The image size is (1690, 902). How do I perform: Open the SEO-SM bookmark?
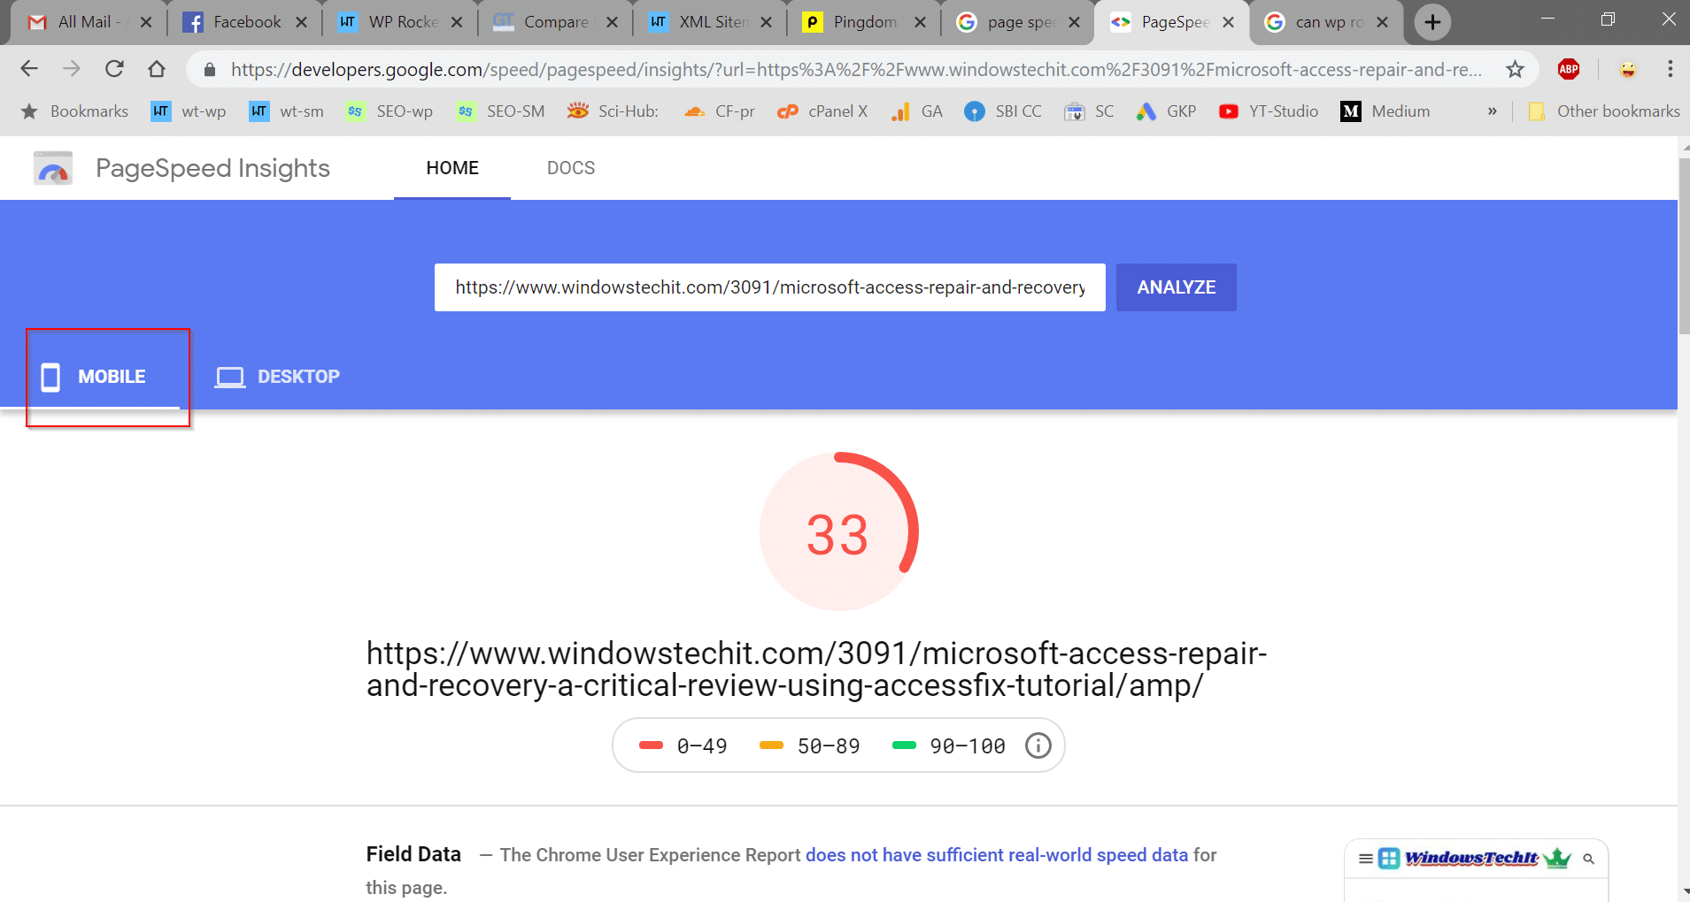tap(500, 111)
